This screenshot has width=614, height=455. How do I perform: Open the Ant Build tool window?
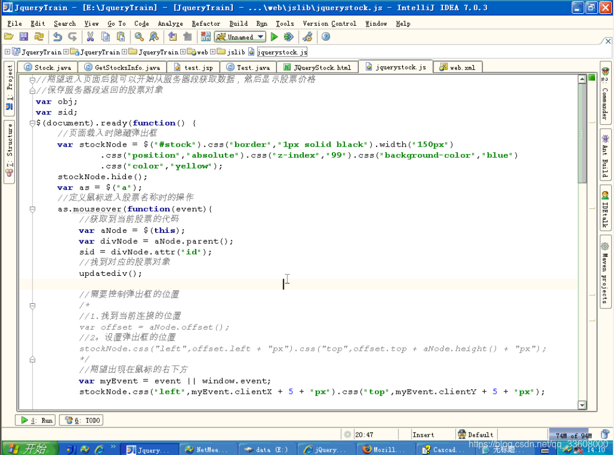click(605, 156)
